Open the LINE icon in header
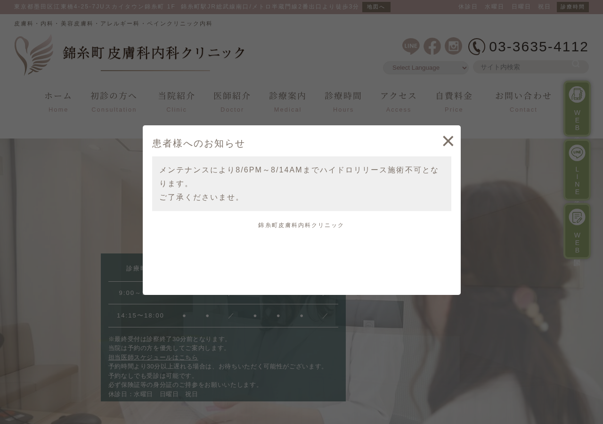 [x=411, y=47]
